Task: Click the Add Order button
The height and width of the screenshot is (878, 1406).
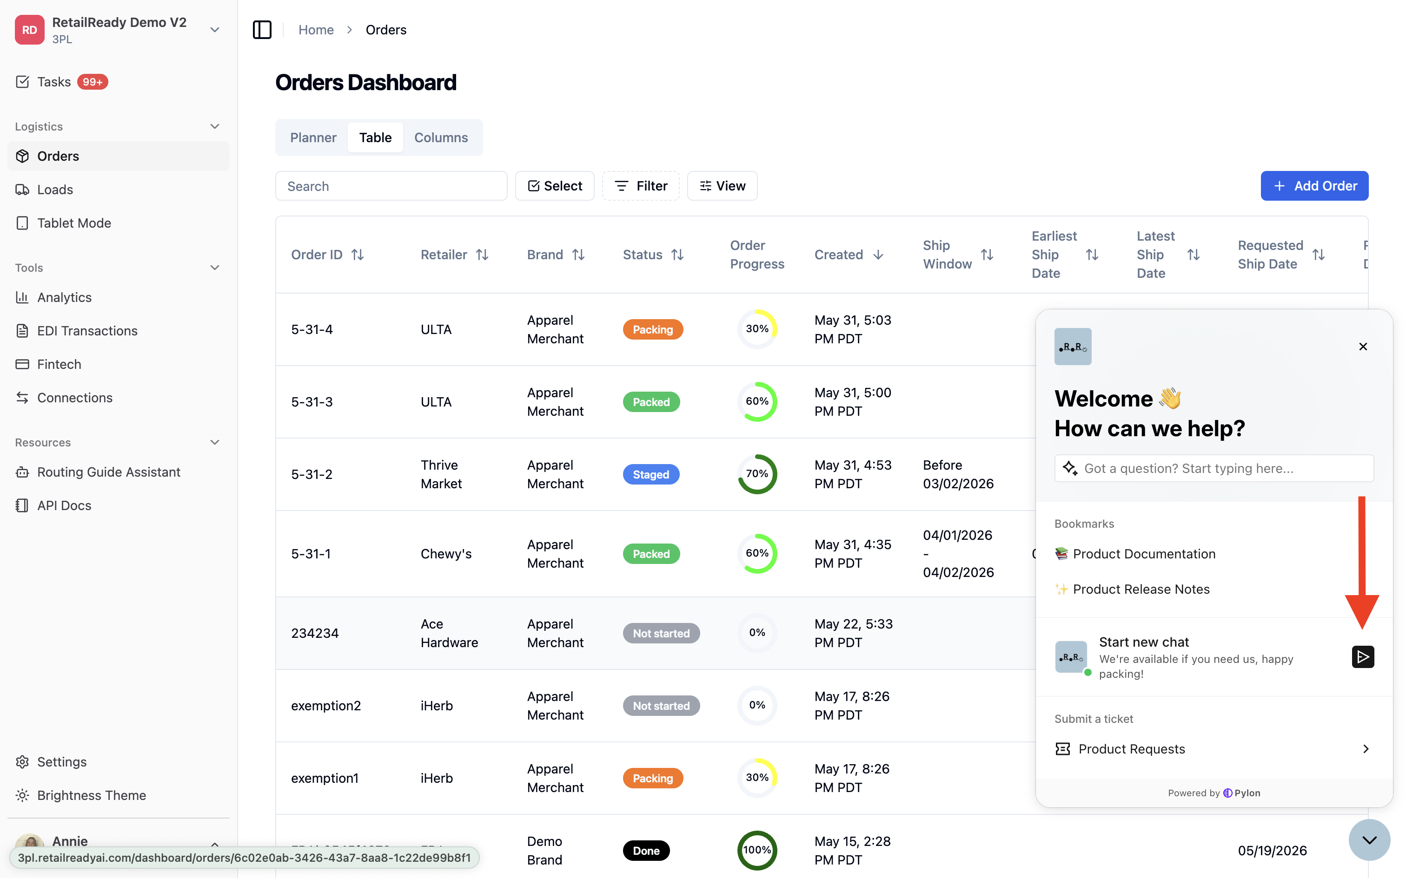Action: click(x=1314, y=186)
